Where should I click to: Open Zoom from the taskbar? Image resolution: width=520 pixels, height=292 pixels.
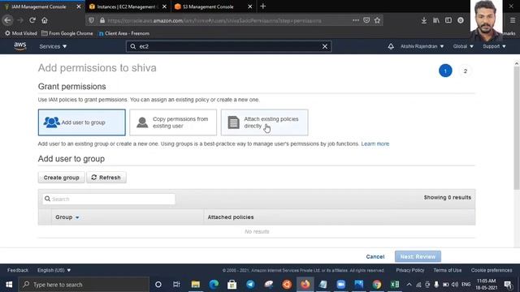340,285
